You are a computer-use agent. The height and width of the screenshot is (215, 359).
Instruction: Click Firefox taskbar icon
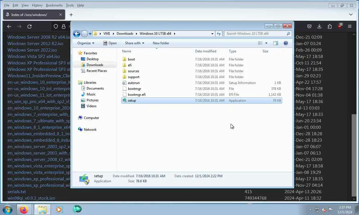coord(24,209)
